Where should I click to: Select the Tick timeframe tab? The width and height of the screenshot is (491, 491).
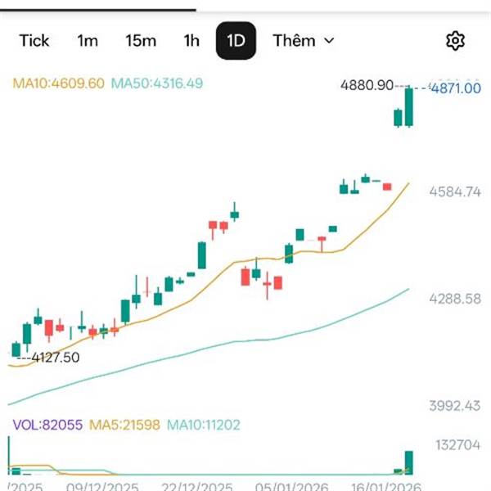click(34, 40)
